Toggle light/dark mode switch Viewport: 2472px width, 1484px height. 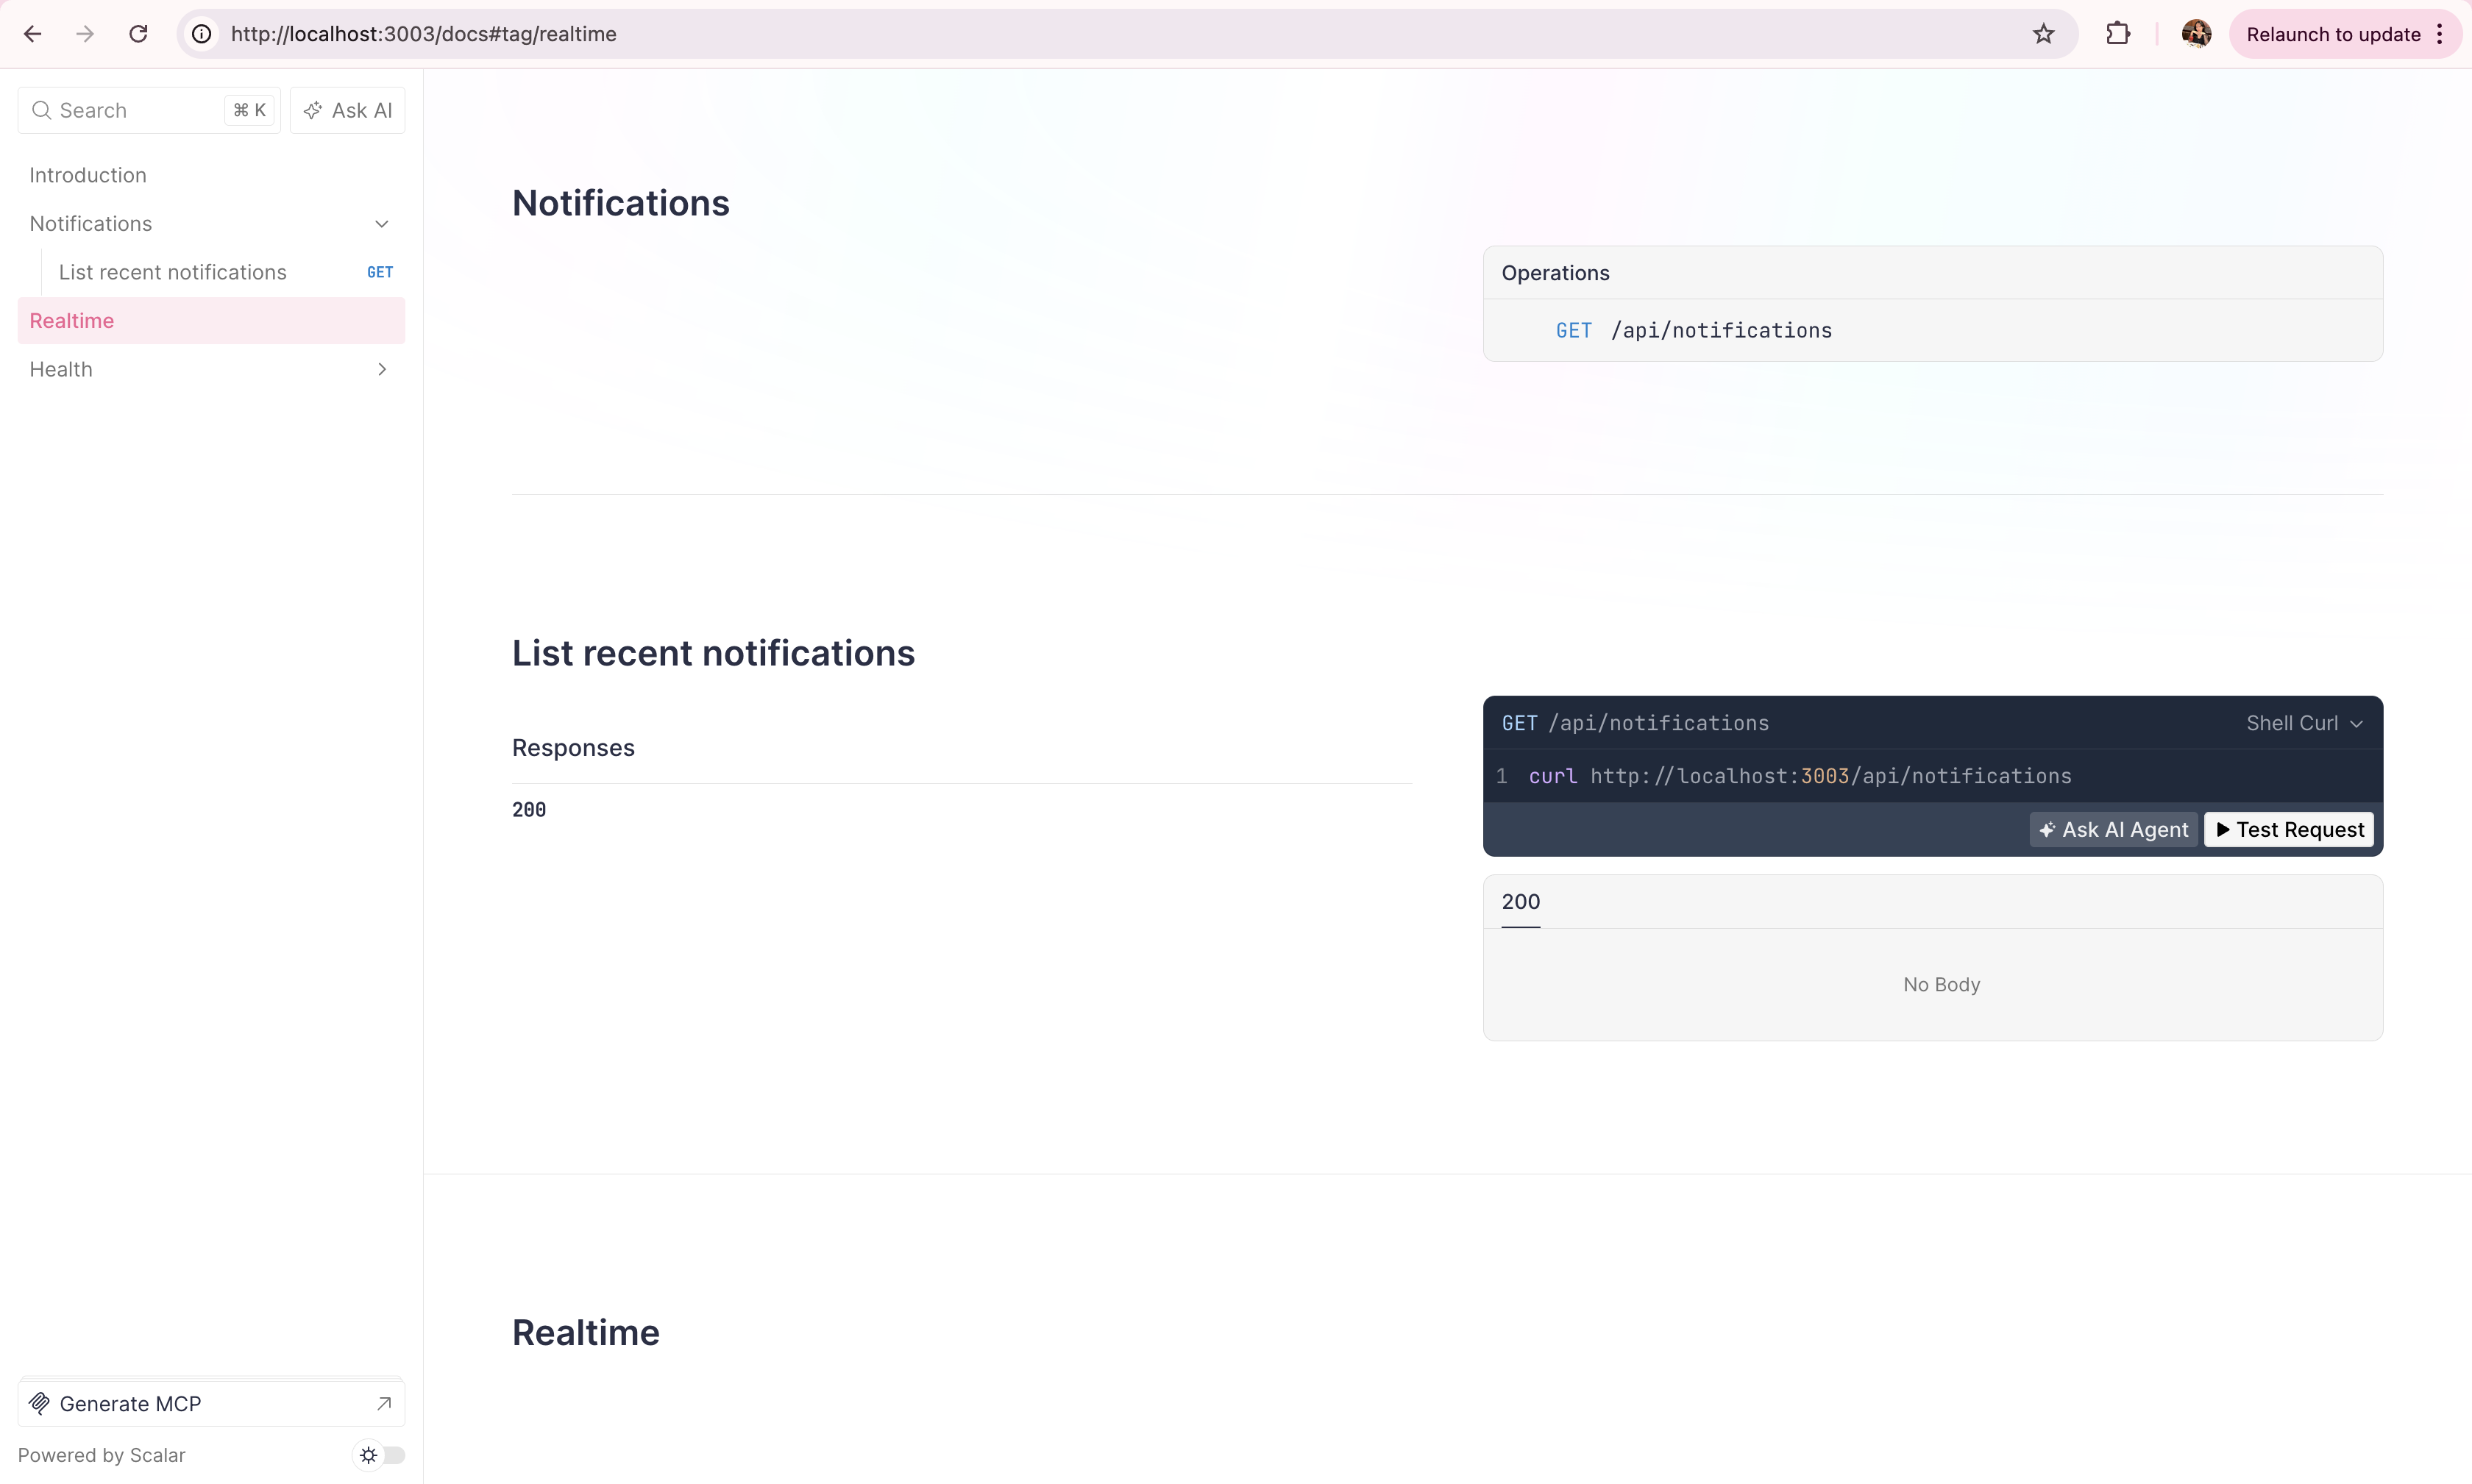coord(381,1455)
